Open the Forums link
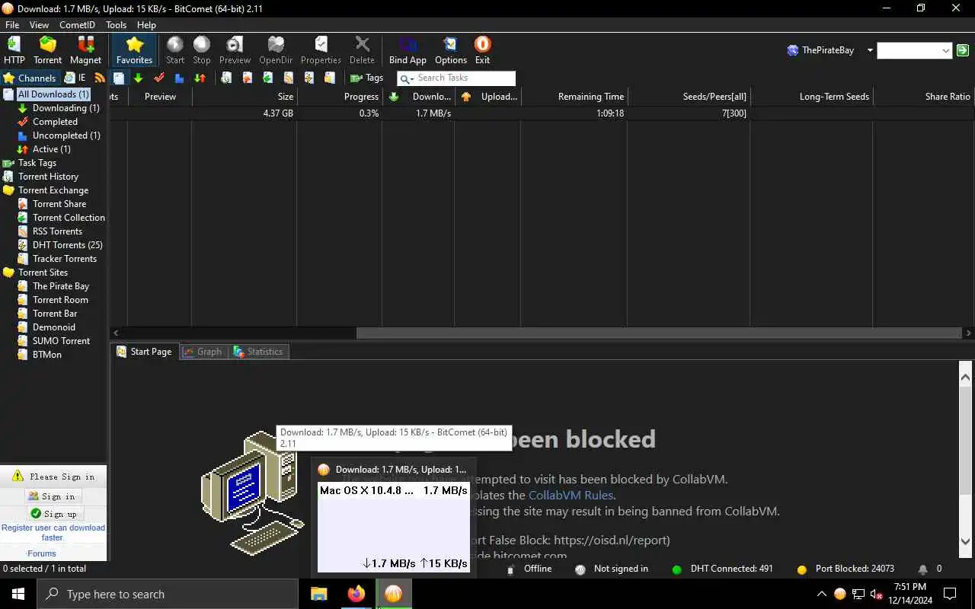The width and height of the screenshot is (975, 609). [x=42, y=553]
